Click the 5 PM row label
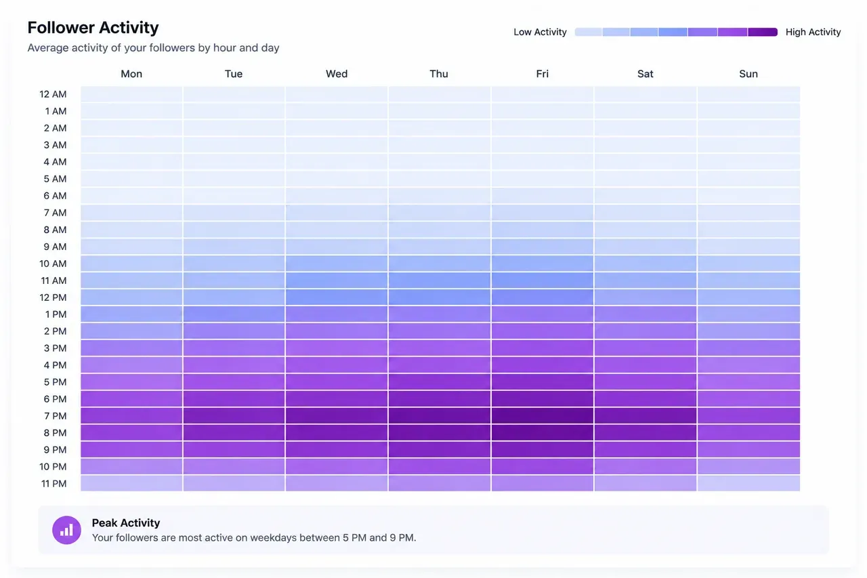Screen dimensions: 867x578 tap(56, 382)
